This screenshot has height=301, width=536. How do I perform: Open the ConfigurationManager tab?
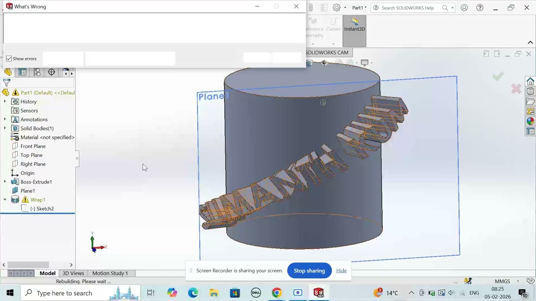coord(37,72)
